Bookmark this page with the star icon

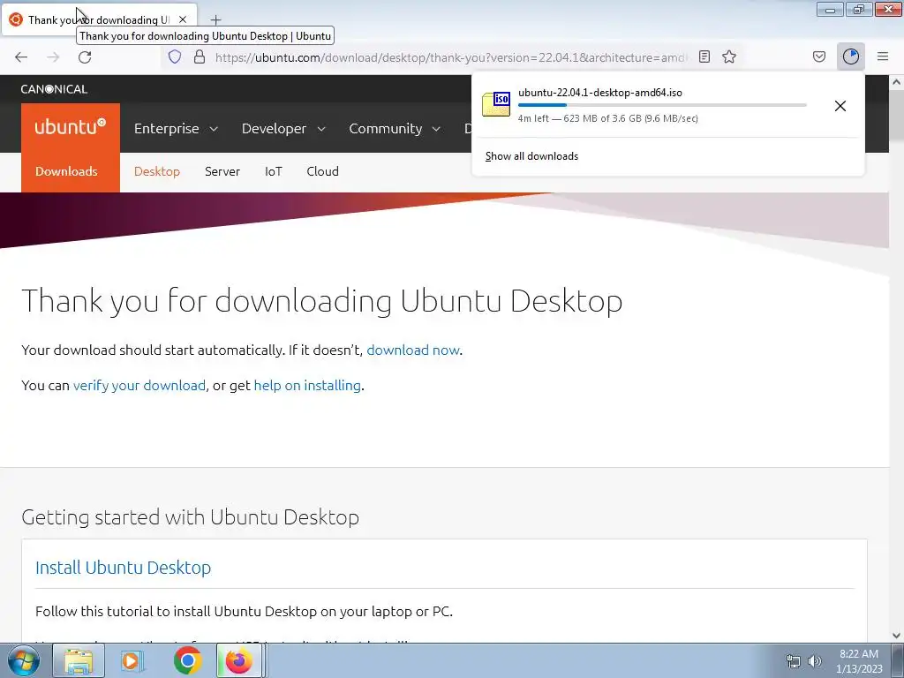coord(729,56)
